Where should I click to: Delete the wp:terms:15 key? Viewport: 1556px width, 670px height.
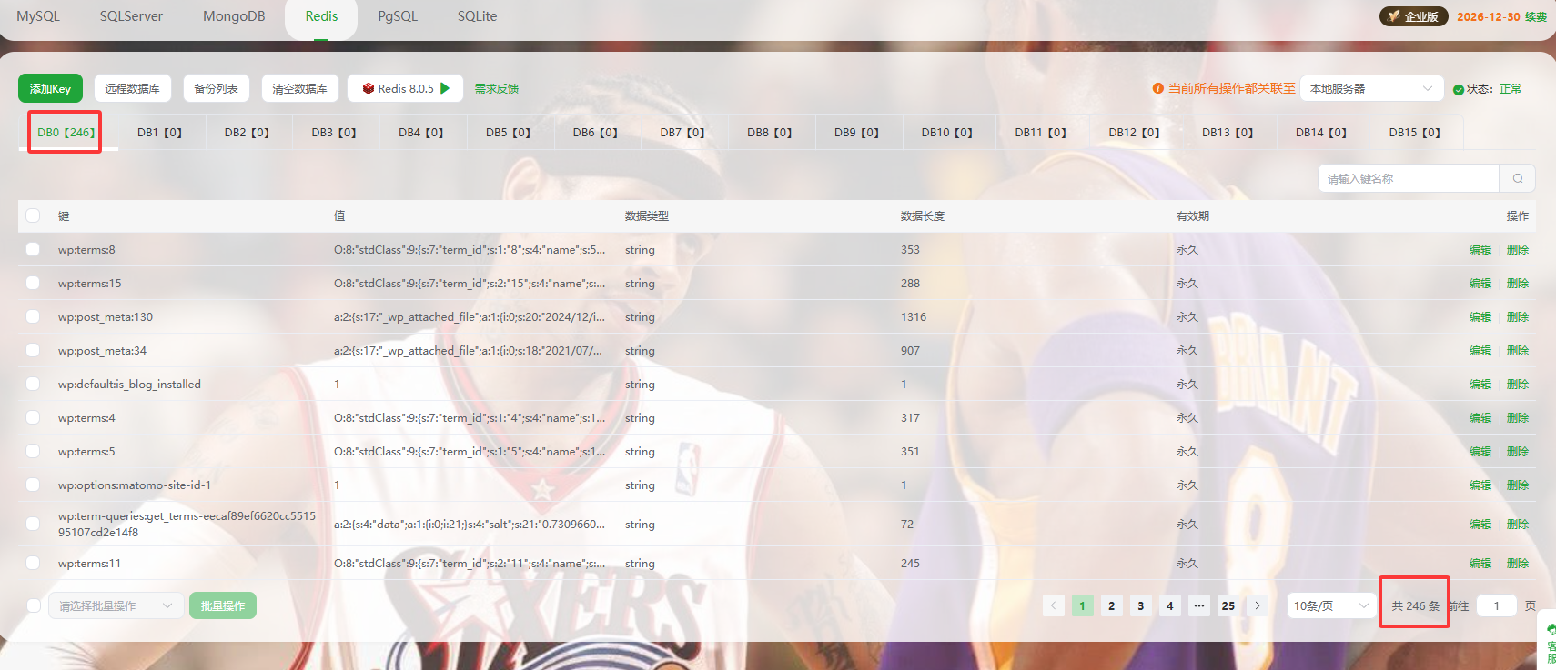[x=1517, y=283]
